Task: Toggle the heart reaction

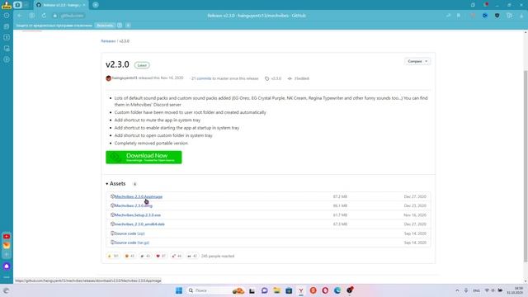Action: tap(161, 256)
